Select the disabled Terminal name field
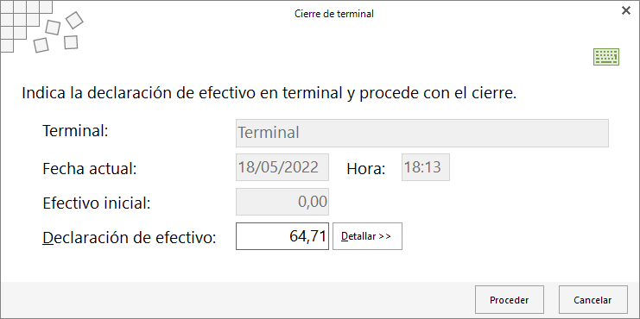Image resolution: width=640 pixels, height=319 pixels. point(422,133)
